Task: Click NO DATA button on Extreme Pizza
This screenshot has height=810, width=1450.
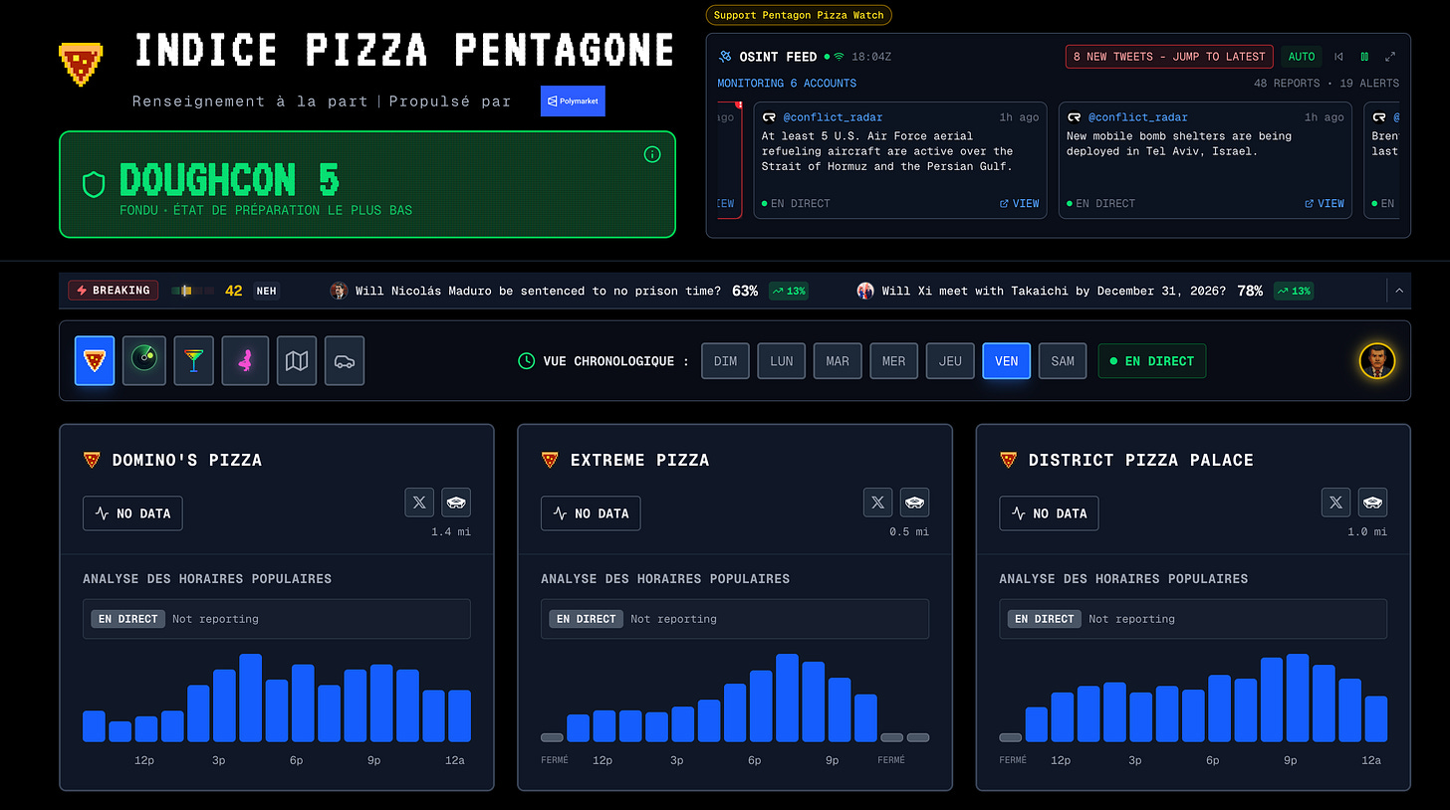Action: [591, 513]
